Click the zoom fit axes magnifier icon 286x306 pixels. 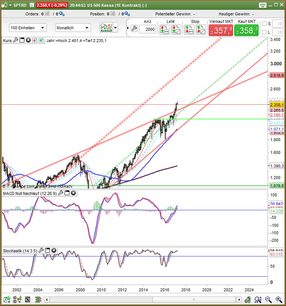(x=258, y=299)
